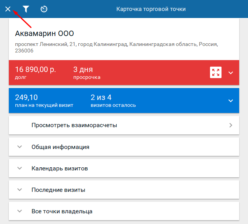The height and width of the screenshot is (224, 248).
Task: Close the trade point card
Action: [x=8, y=9]
